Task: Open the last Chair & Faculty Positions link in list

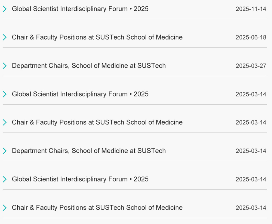Action: (x=97, y=208)
